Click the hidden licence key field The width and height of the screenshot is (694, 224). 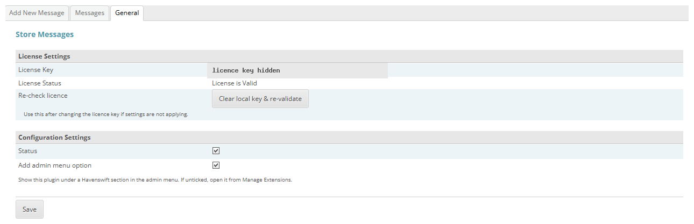click(298, 70)
